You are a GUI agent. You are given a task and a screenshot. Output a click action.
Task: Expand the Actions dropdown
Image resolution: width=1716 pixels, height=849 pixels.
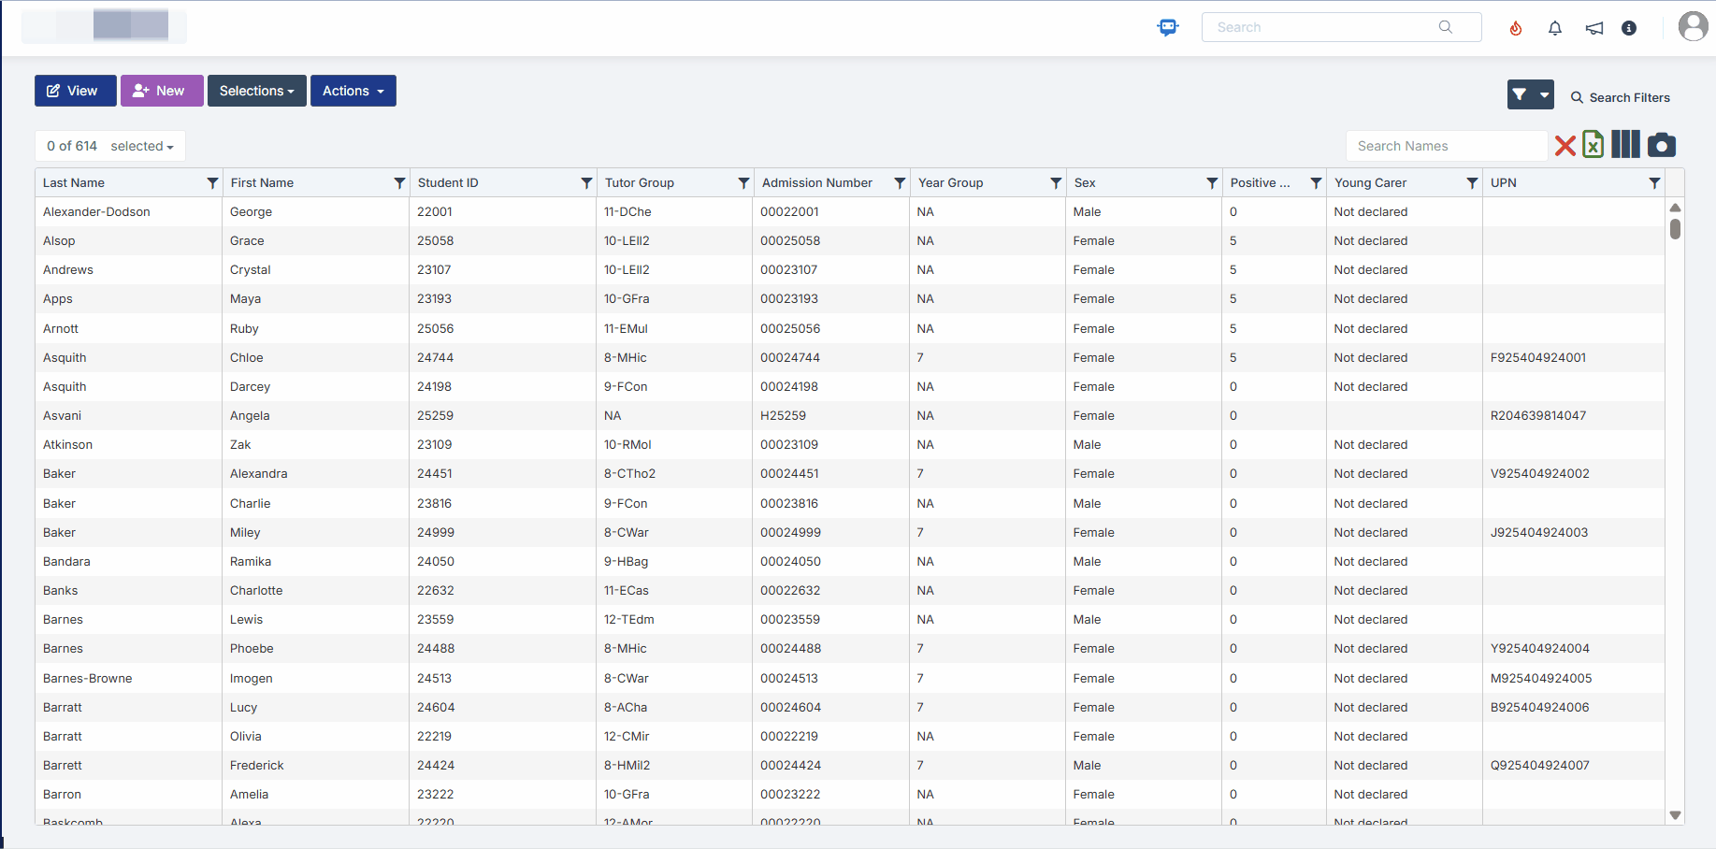(x=353, y=91)
